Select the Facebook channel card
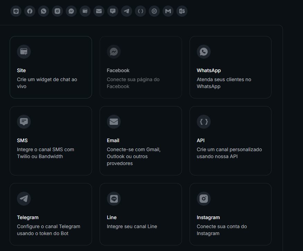The width and height of the screenshot is (303, 251). pyautogui.click(x=140, y=67)
